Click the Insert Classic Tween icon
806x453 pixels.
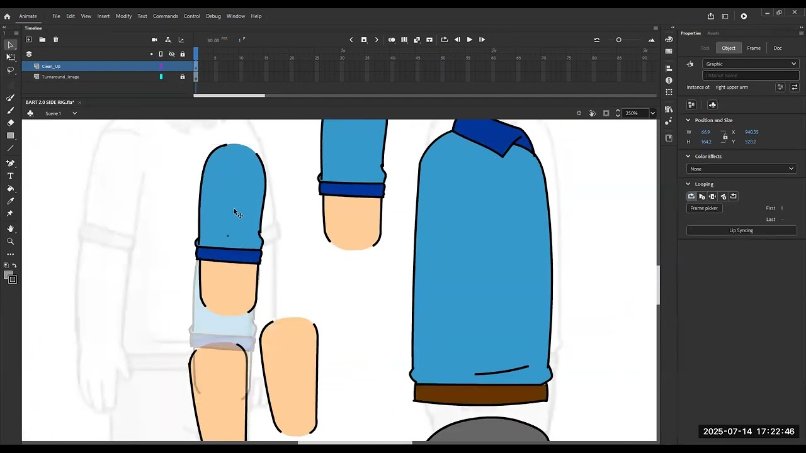[417, 40]
